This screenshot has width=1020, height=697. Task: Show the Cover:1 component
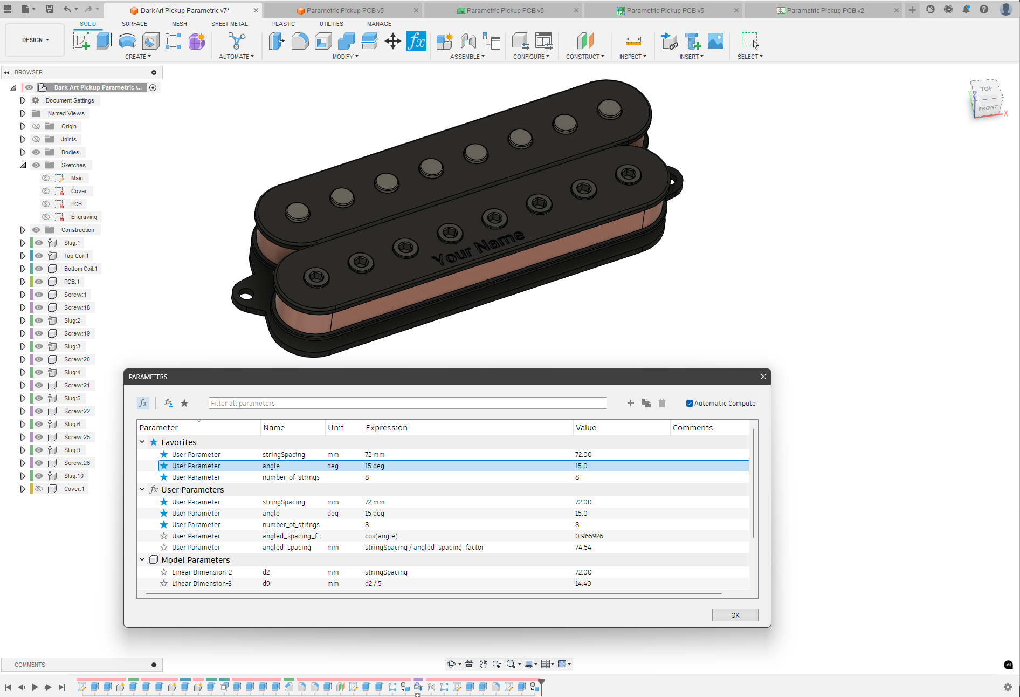(39, 489)
